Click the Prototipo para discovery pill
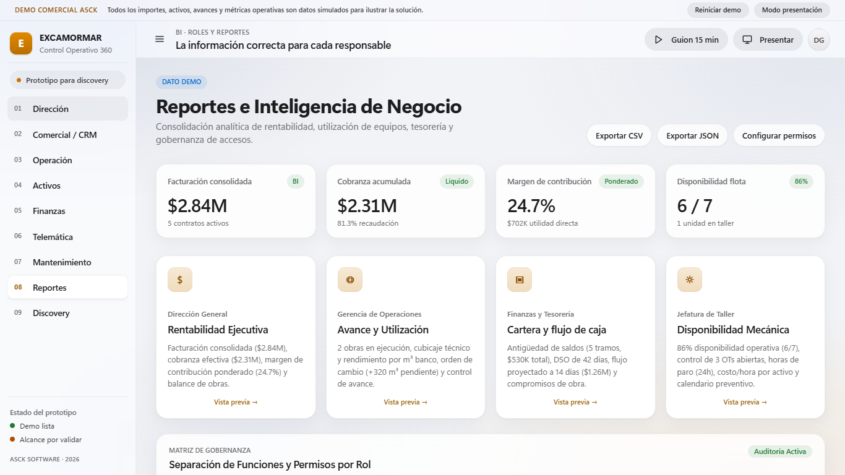The height and width of the screenshot is (475, 845). (x=67, y=80)
